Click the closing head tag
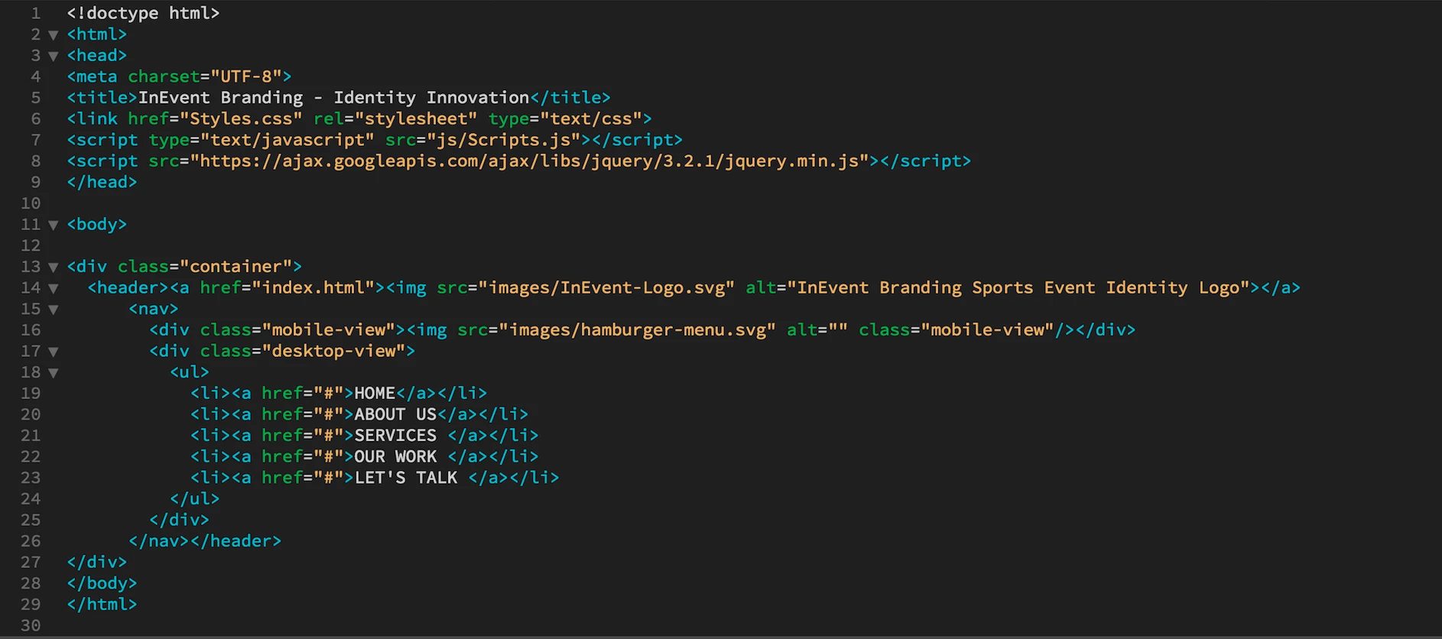The height and width of the screenshot is (639, 1442). 102,182
